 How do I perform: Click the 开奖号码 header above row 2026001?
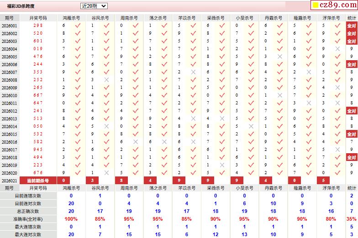(38, 18)
